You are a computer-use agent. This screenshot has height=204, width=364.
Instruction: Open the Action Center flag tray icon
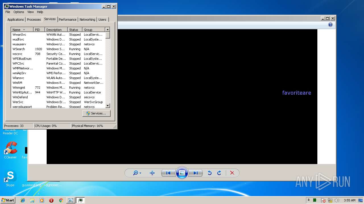(323, 200)
